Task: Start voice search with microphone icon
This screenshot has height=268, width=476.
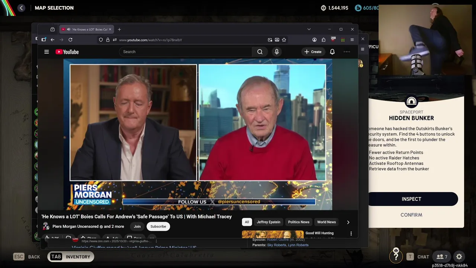Action: pos(277,52)
